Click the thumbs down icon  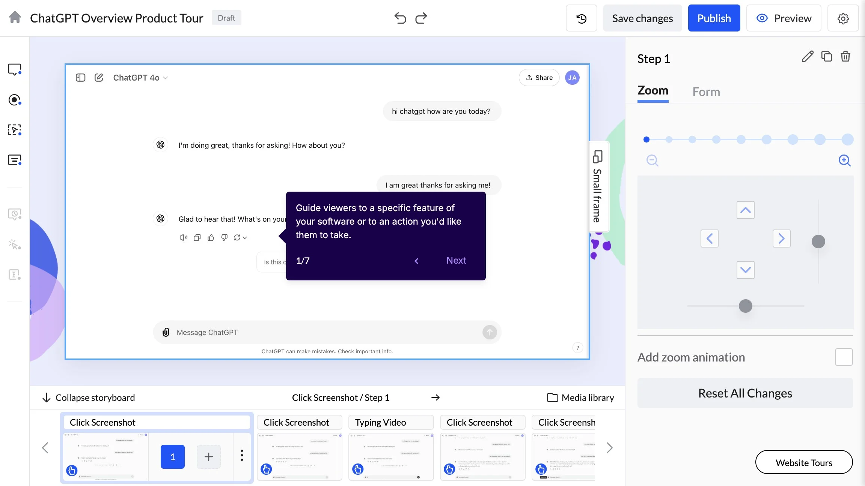(224, 237)
